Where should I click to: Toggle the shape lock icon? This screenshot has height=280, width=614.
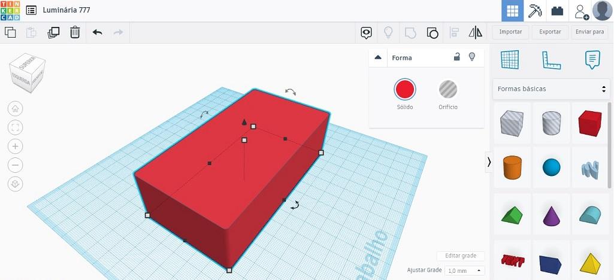click(456, 57)
